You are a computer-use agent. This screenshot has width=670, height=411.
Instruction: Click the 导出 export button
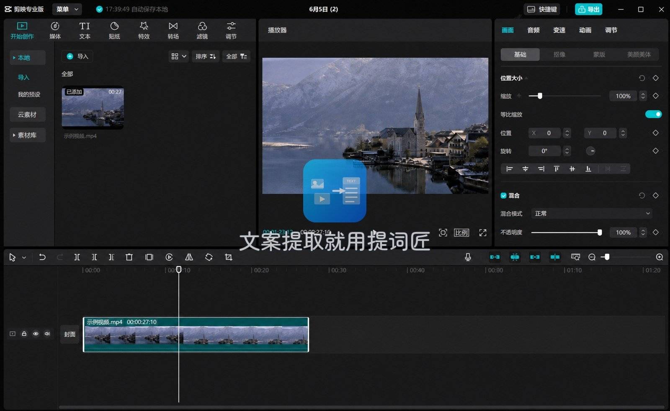coord(588,9)
